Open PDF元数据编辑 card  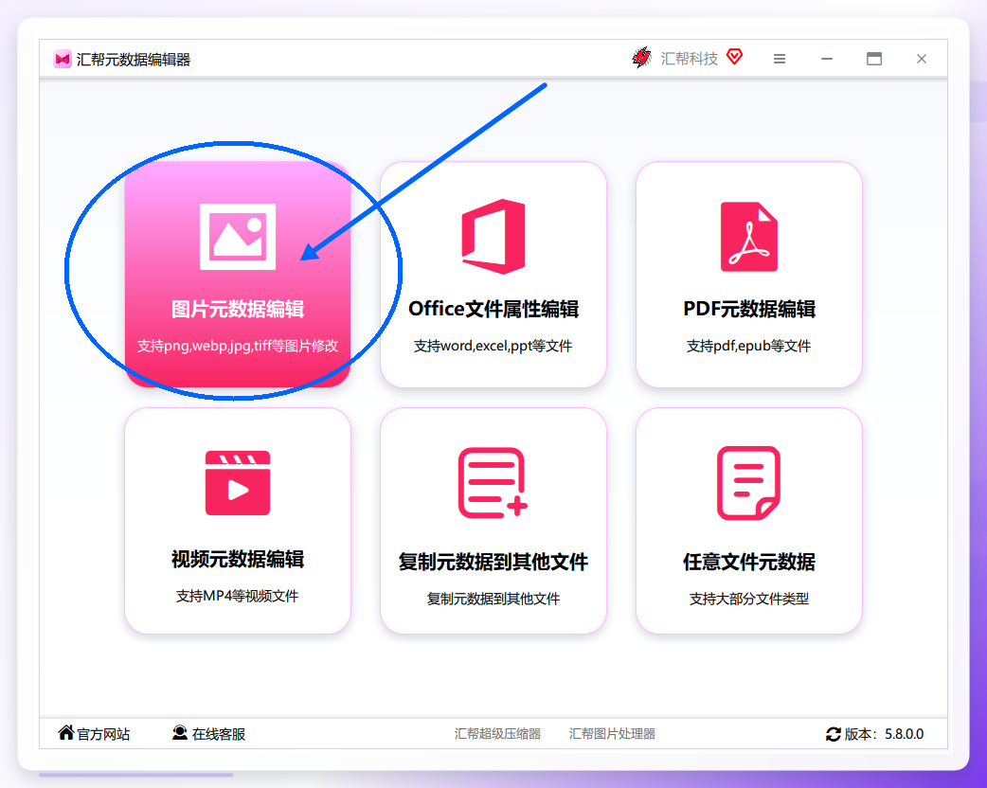point(749,274)
